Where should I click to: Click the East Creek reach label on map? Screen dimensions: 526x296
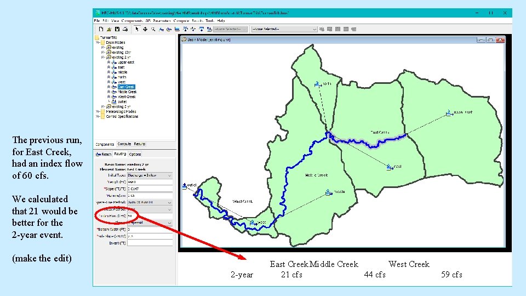[380, 132]
